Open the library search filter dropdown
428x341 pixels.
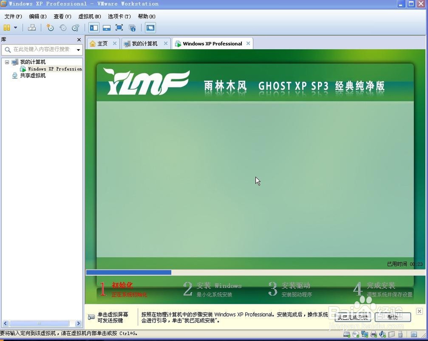coord(78,50)
